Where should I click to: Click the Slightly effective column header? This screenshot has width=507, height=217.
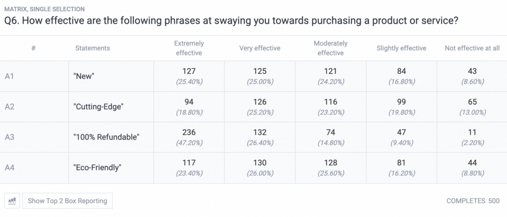pos(401,48)
